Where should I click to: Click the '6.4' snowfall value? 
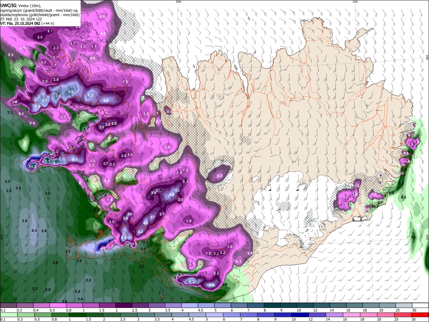coord(124,237)
